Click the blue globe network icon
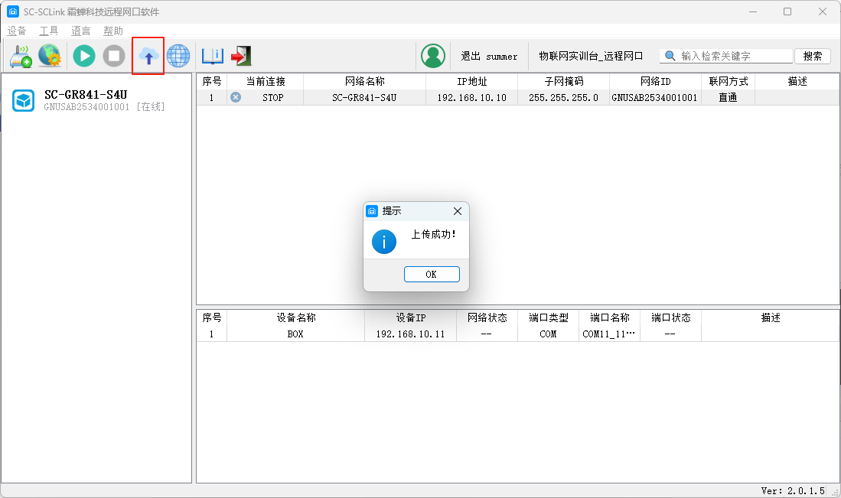 coord(178,56)
